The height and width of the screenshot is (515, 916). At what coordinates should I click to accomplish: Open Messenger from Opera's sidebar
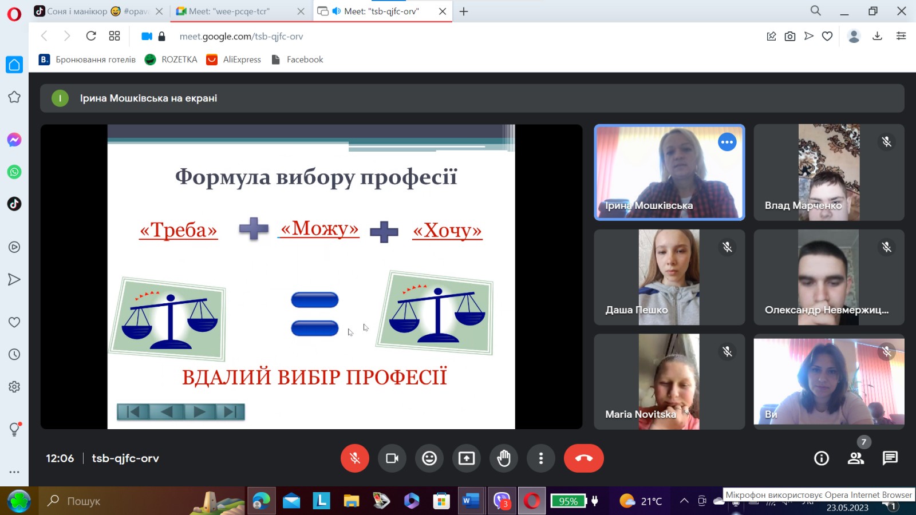click(x=14, y=139)
